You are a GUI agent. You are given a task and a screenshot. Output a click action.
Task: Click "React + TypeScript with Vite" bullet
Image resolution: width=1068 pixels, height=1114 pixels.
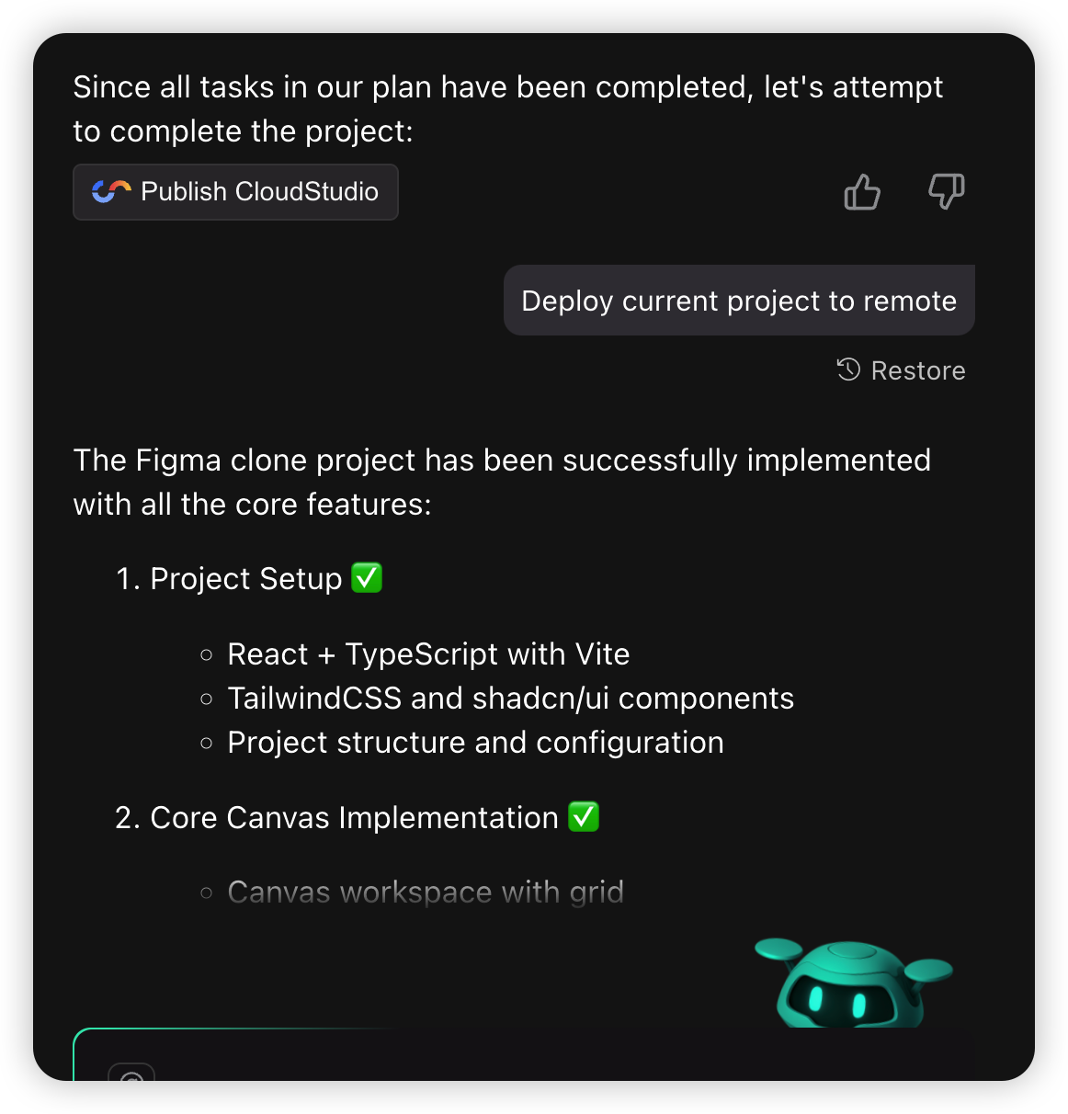coord(427,654)
